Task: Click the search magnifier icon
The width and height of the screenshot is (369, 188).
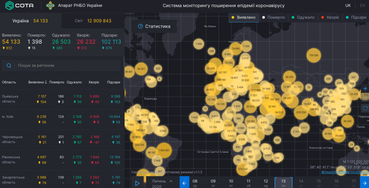Action: [9, 65]
